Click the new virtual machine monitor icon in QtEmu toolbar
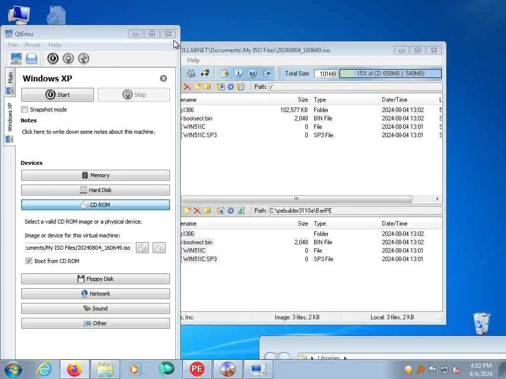Screen dimensions: 506x379 coord(16,59)
